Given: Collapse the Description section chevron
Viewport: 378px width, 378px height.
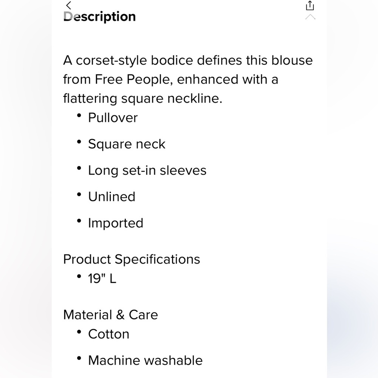Looking at the screenshot, I should (x=310, y=17).
